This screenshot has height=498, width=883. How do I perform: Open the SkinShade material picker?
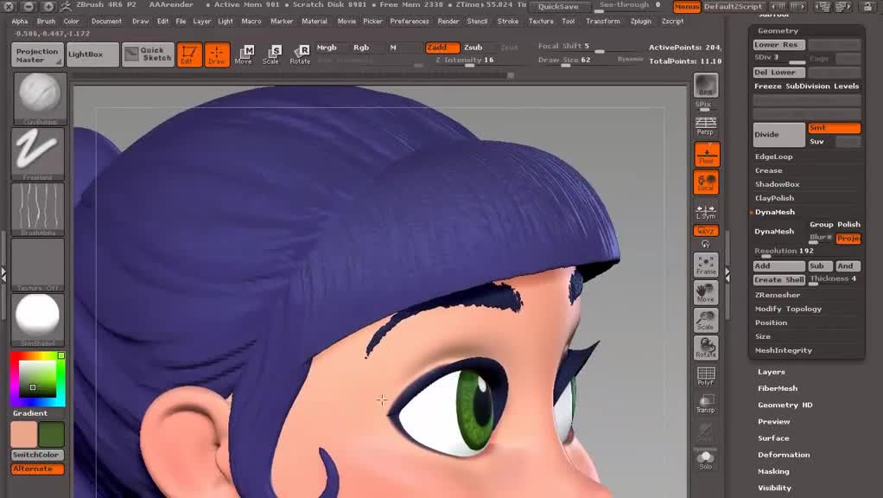tap(38, 319)
